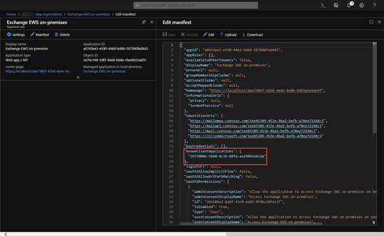Viewport: 384px width, 236px height.
Task: Download the manifest
Action: [253, 34]
